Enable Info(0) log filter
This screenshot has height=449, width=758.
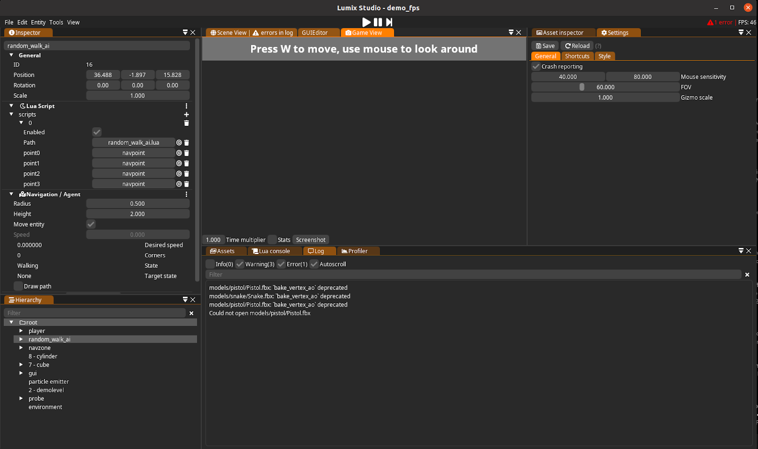coord(210,264)
